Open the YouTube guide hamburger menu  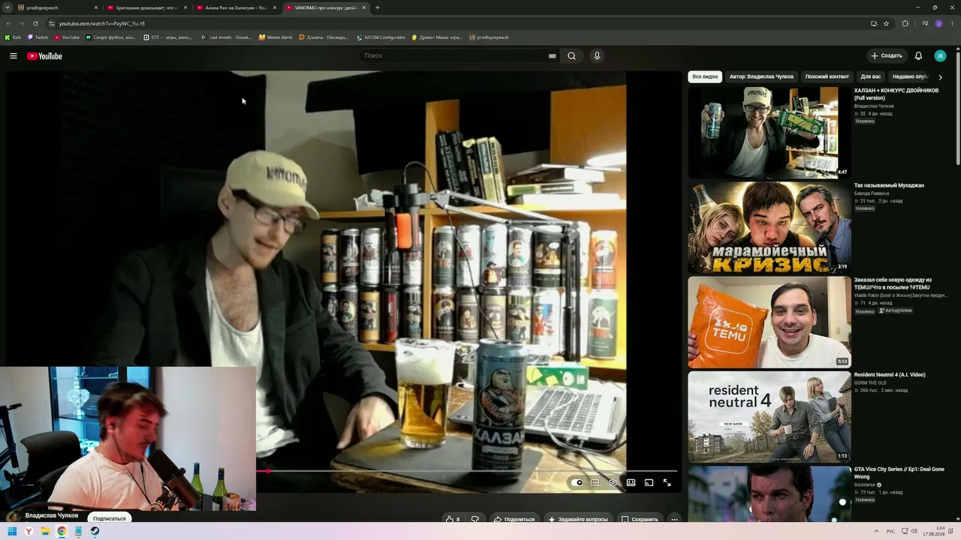[x=14, y=56]
